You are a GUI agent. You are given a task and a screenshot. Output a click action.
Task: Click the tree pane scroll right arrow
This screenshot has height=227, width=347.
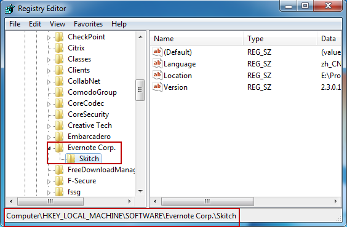point(130,201)
